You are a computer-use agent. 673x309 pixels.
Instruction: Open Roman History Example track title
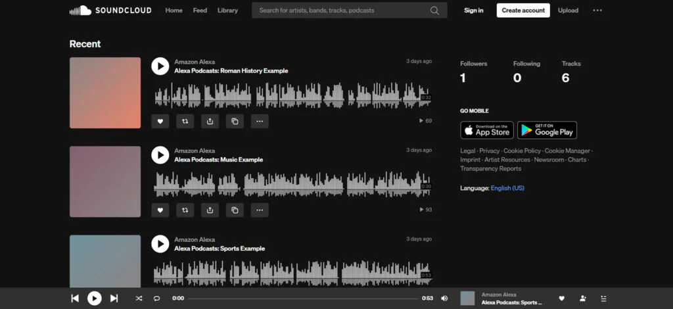point(231,71)
